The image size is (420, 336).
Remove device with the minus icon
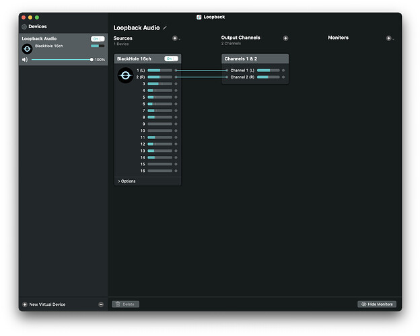click(101, 304)
